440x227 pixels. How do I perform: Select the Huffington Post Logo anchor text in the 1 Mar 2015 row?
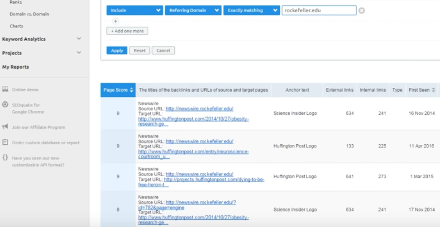[x=295, y=176]
